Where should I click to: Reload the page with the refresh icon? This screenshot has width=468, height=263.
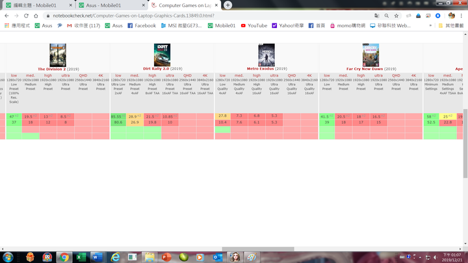(x=26, y=16)
